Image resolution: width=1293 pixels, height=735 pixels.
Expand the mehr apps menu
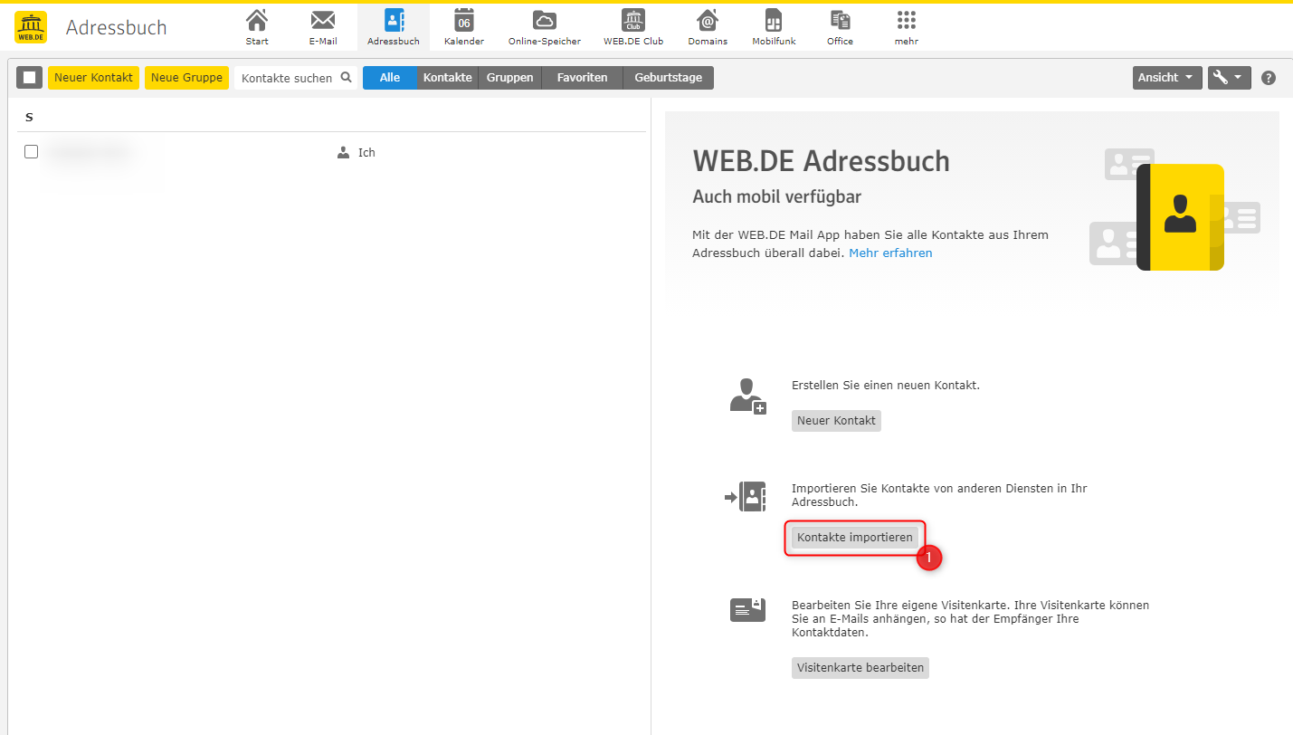(x=906, y=21)
